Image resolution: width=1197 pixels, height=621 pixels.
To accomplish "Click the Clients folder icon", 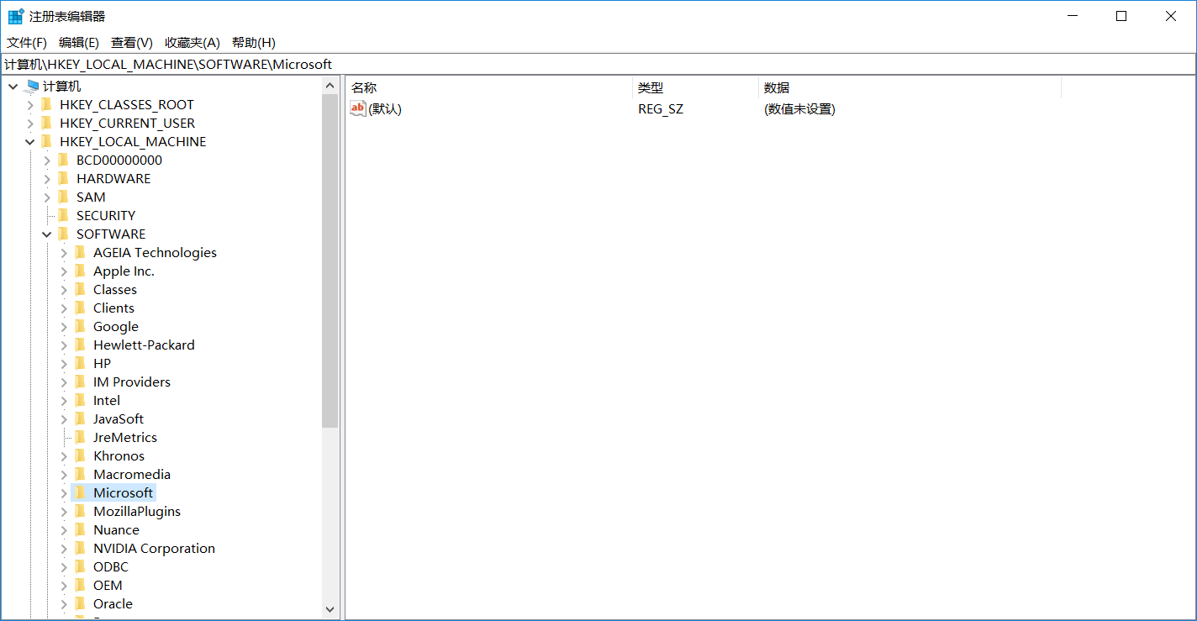I will tap(81, 308).
